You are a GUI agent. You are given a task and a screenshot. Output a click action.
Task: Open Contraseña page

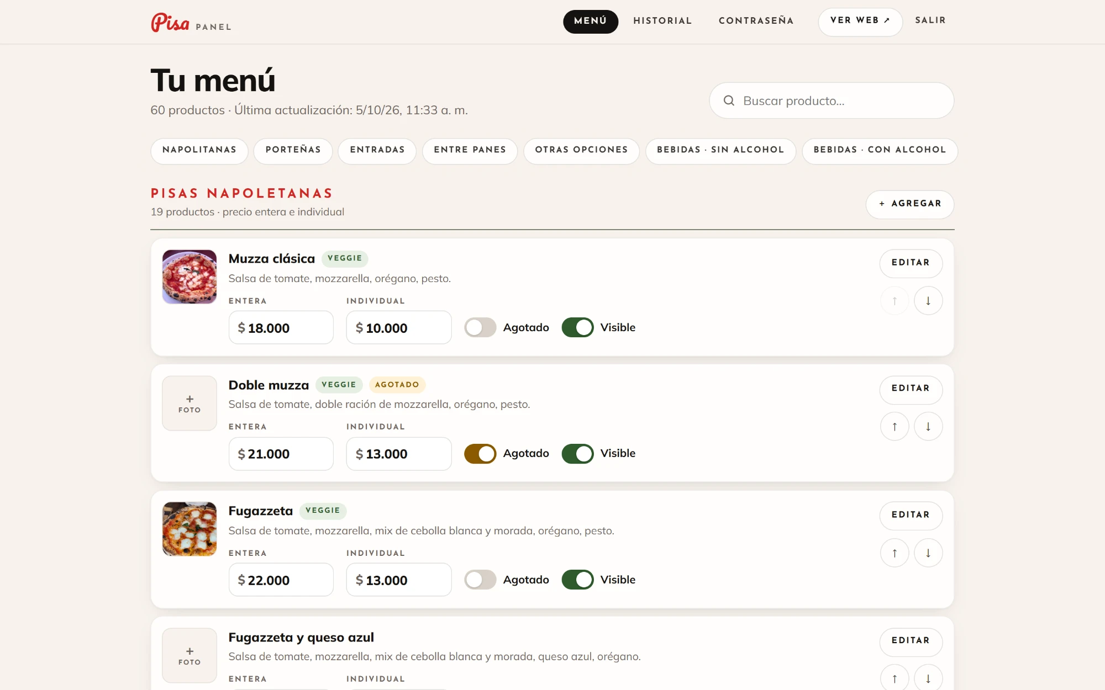tap(756, 21)
